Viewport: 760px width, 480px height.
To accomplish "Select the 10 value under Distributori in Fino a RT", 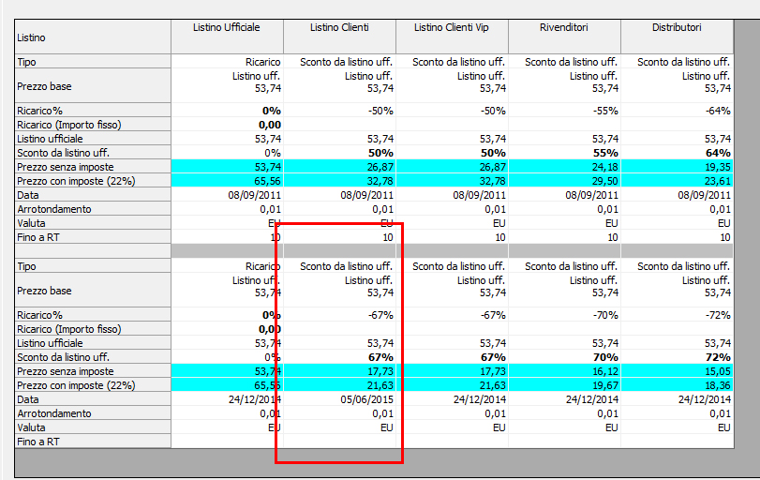I will coord(677,237).
